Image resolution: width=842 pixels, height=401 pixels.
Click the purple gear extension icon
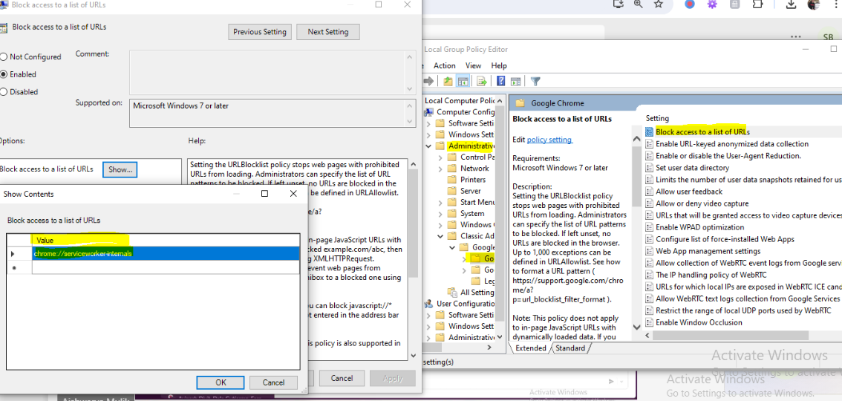[712, 4]
